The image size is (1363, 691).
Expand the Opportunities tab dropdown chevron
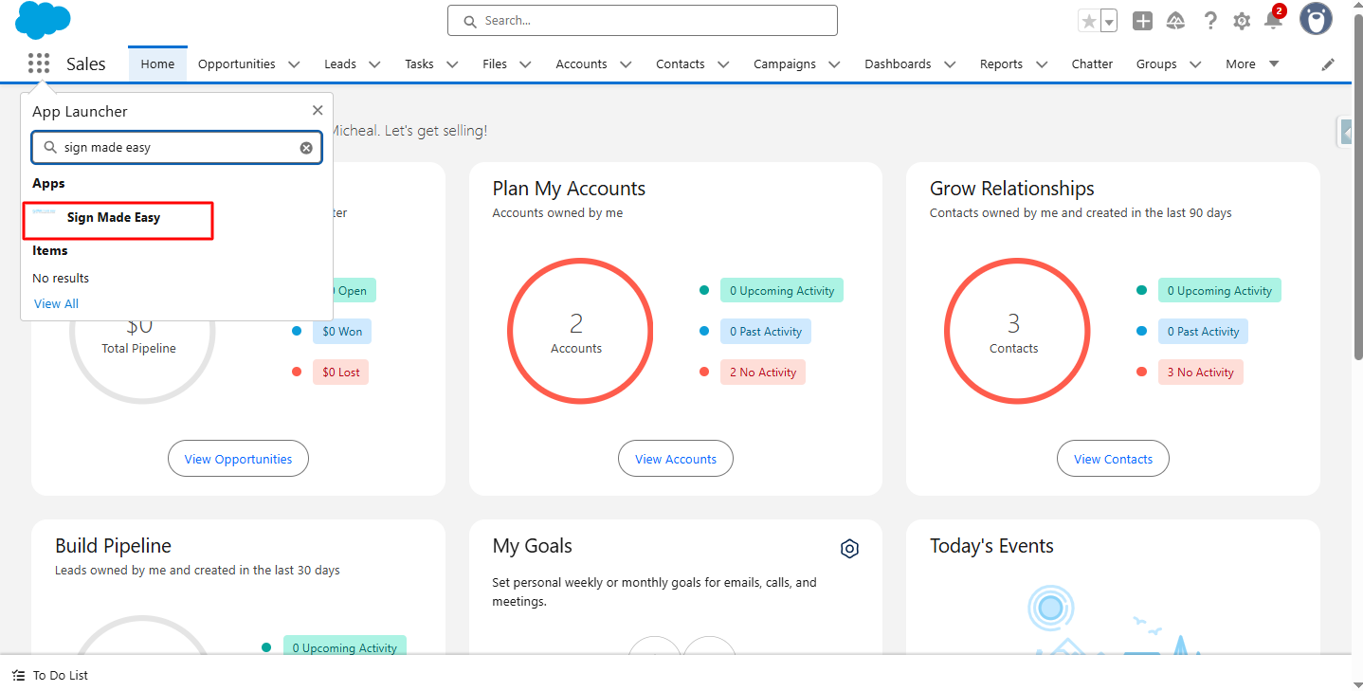click(294, 64)
